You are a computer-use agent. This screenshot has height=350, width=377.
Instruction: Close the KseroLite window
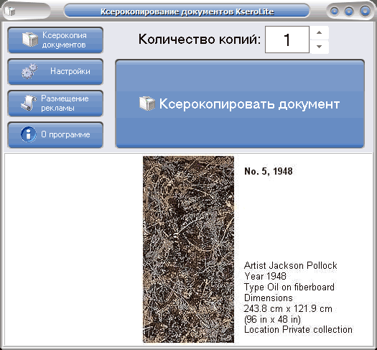pos(365,11)
